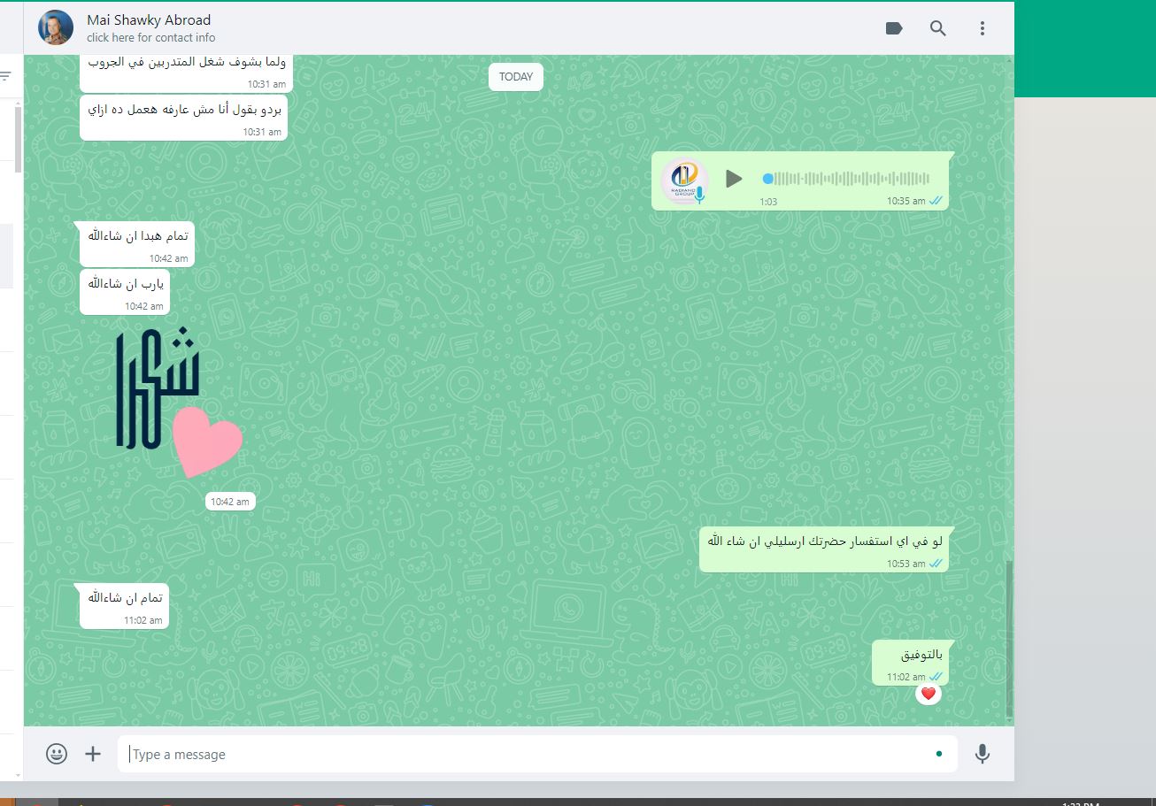Screen dimensions: 1156x806
Task: Click the 10:42 am sticker timestamp
Action: click(x=230, y=502)
